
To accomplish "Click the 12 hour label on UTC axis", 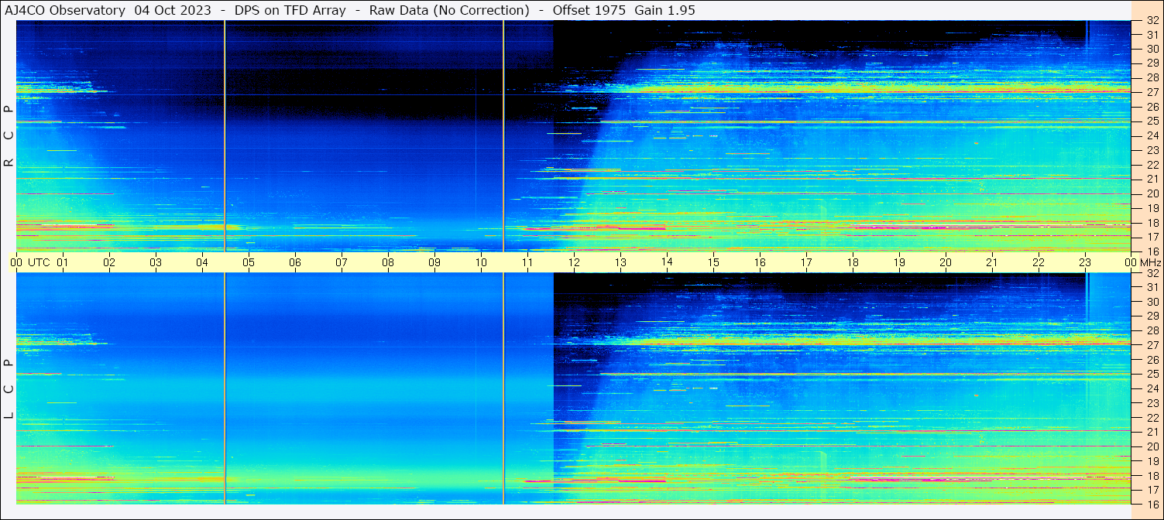I will click(574, 262).
